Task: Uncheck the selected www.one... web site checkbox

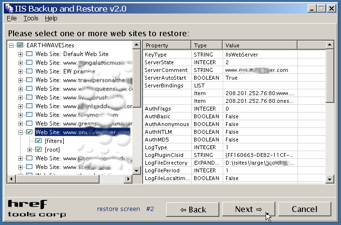Action: click(x=29, y=132)
